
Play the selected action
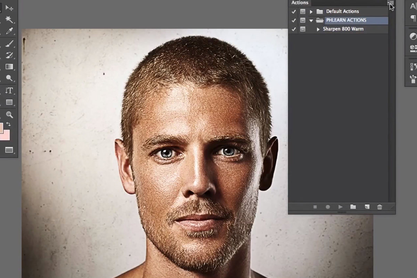tap(340, 207)
